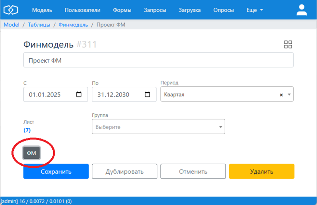Screen dimensions: 317x205
Task: Clear the Квартал period selection
Action: [x=281, y=95]
